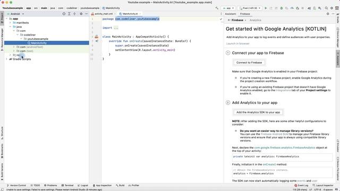340x191 pixels.
Task: Open the Problems tool tab
Action: (x=50, y=185)
